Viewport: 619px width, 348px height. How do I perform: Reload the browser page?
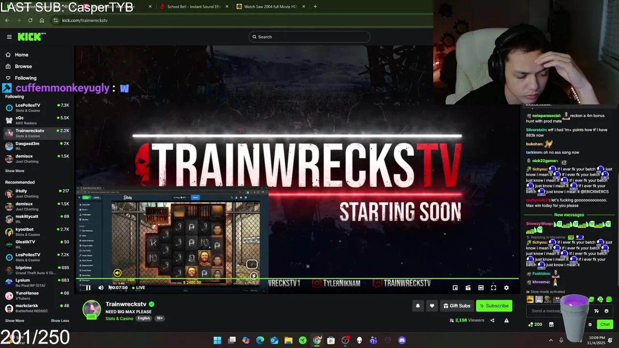pyautogui.click(x=30, y=20)
